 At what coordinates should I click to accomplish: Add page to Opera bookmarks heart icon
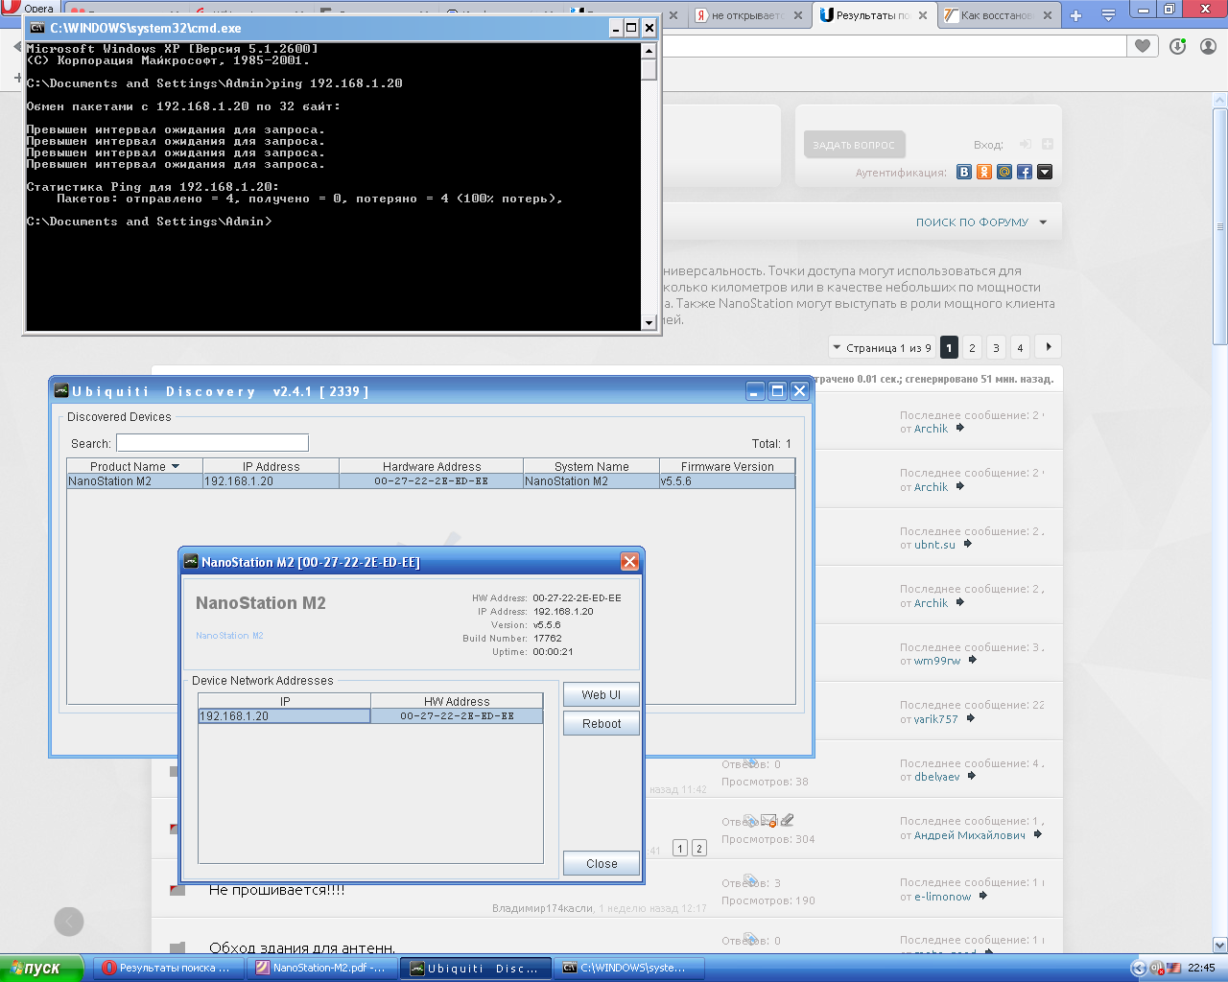(1143, 46)
